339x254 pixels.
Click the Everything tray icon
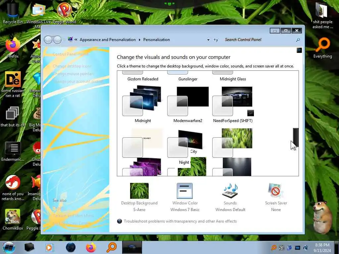[x=274, y=247]
